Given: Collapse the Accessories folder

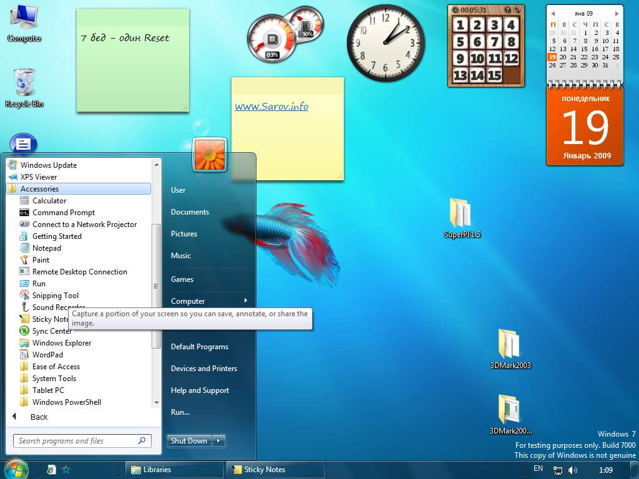Looking at the screenshot, I should (x=39, y=189).
